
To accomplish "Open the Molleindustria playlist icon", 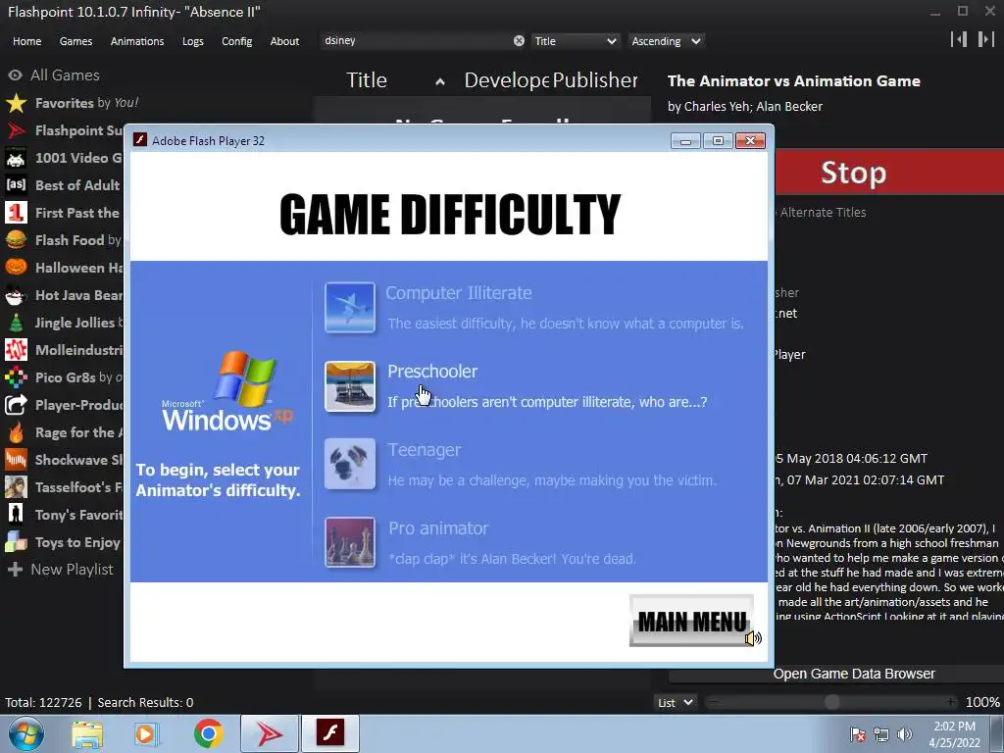I will point(16,350).
